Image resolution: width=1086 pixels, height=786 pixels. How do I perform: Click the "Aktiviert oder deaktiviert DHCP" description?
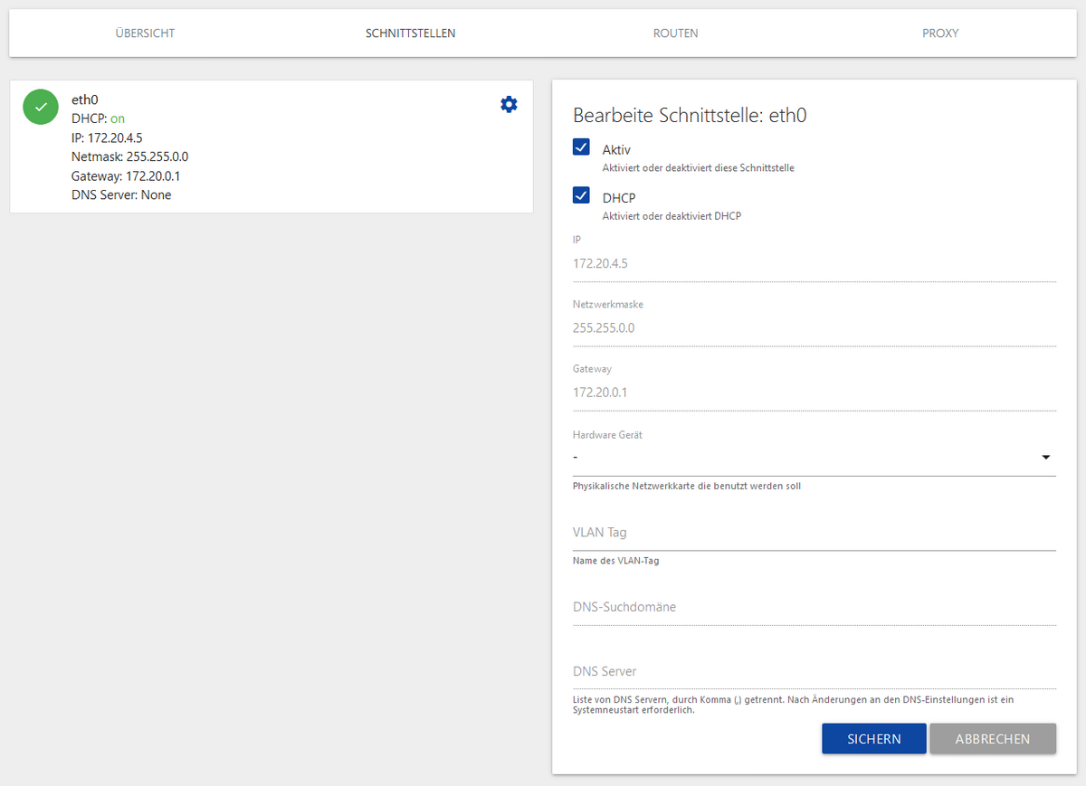(x=672, y=216)
